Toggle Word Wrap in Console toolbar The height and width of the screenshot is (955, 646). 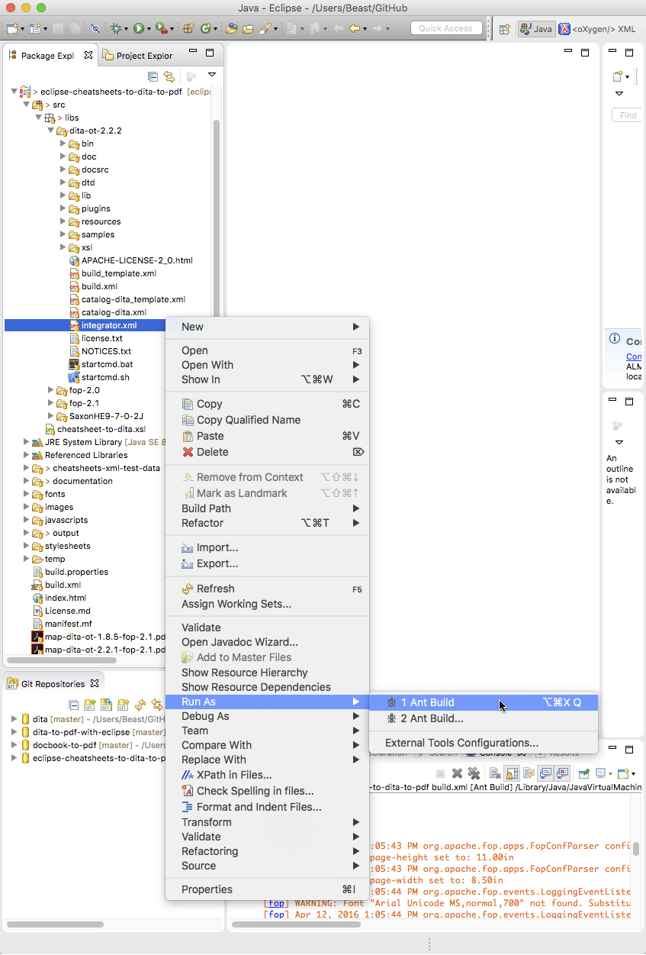coord(529,773)
